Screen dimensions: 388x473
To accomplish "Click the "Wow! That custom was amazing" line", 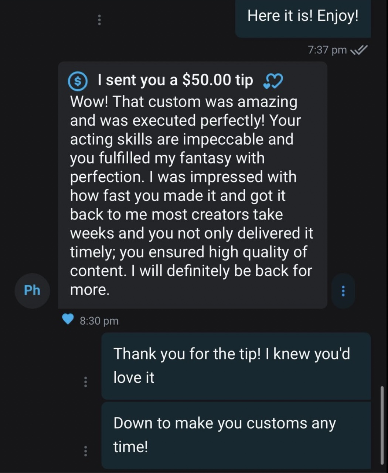I will tap(184, 101).
